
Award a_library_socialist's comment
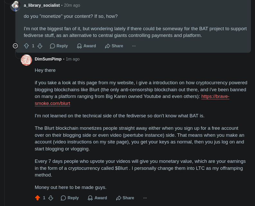pyautogui.click(x=87, y=46)
